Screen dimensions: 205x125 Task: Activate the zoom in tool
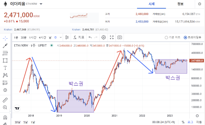coord(5,107)
